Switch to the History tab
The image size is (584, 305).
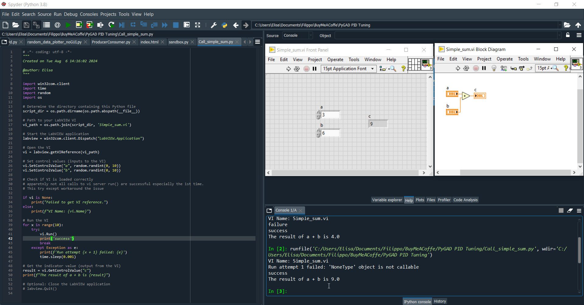[440, 301]
